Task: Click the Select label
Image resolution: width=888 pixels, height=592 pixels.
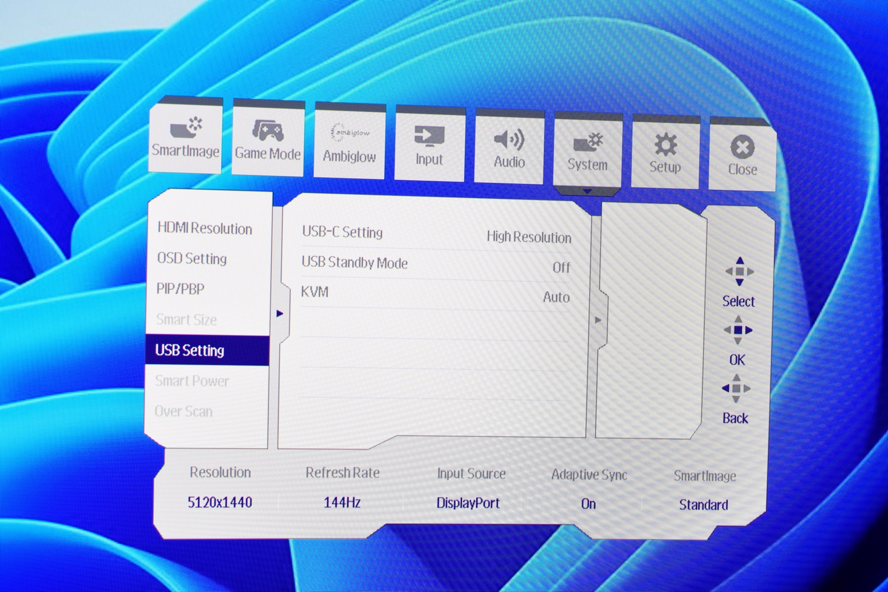Action: click(x=738, y=301)
